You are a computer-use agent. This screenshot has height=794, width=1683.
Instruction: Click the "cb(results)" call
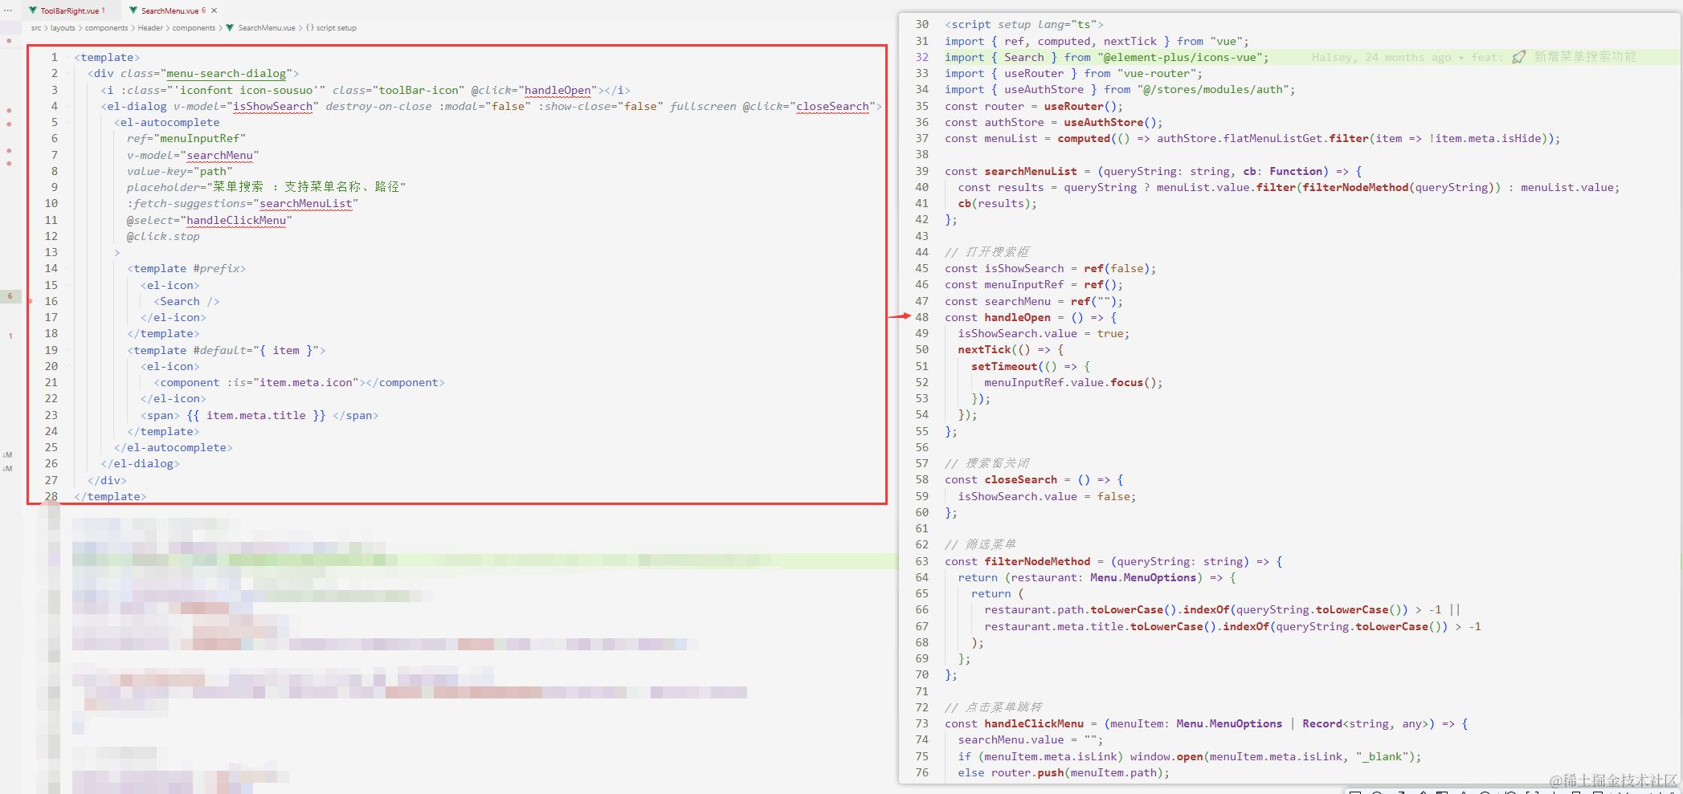point(994,204)
